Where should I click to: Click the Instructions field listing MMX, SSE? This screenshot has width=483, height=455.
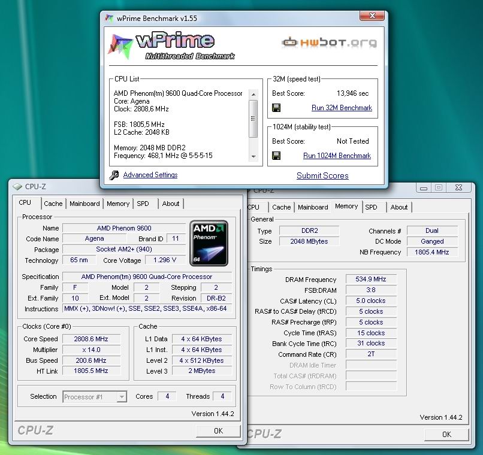[147, 308]
